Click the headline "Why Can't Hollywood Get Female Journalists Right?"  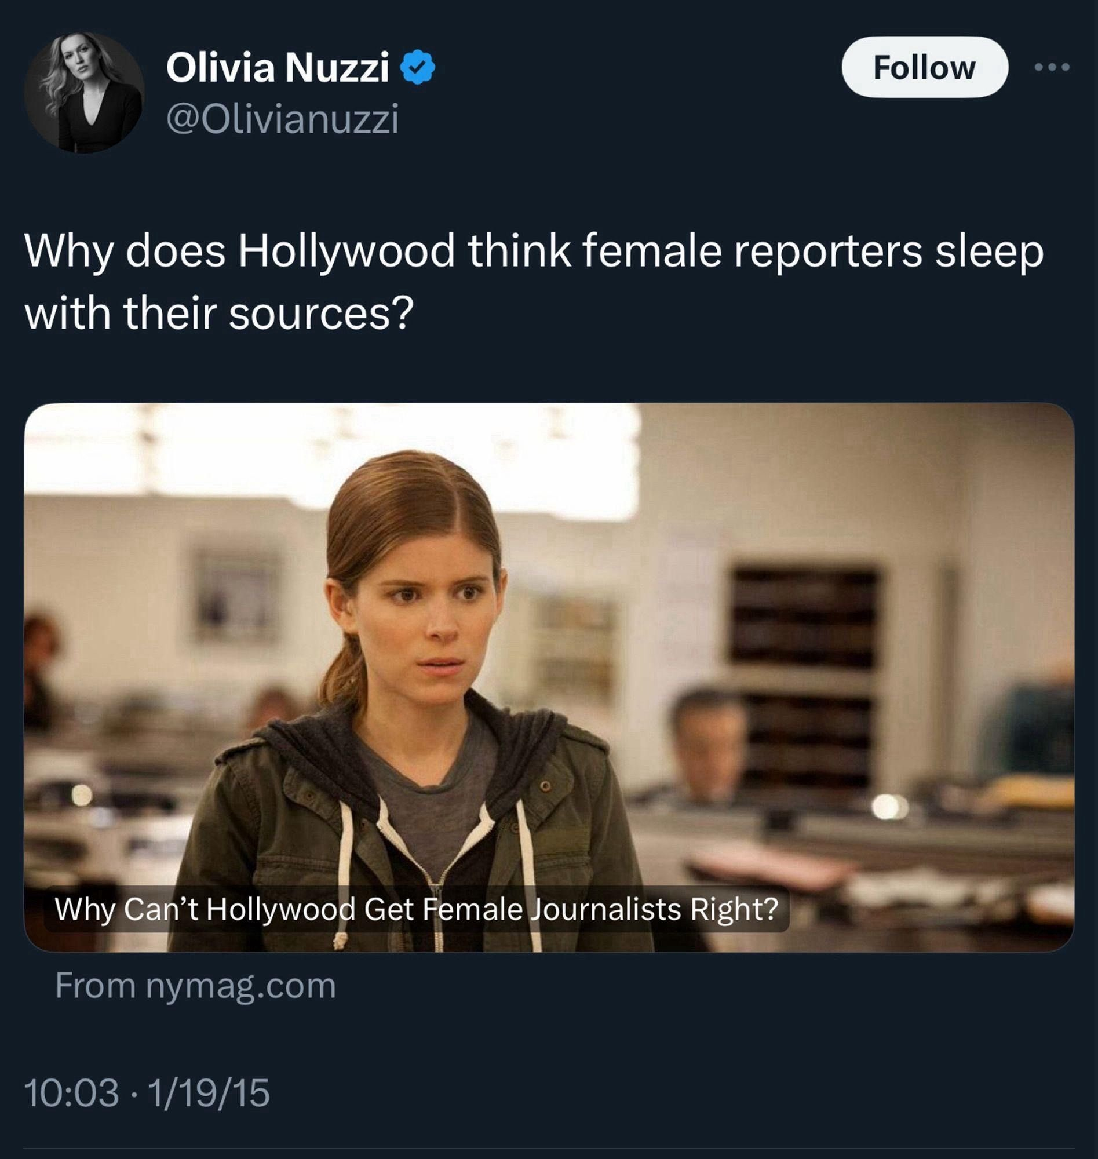[x=416, y=909]
